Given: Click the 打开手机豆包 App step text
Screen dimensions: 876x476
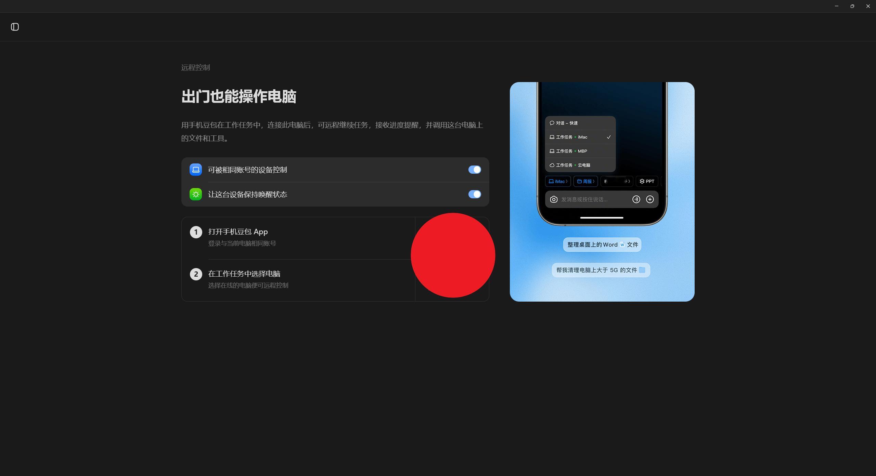Looking at the screenshot, I should (x=238, y=232).
